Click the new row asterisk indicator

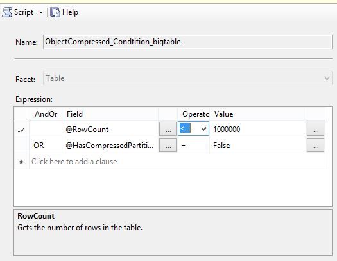[x=21, y=162]
